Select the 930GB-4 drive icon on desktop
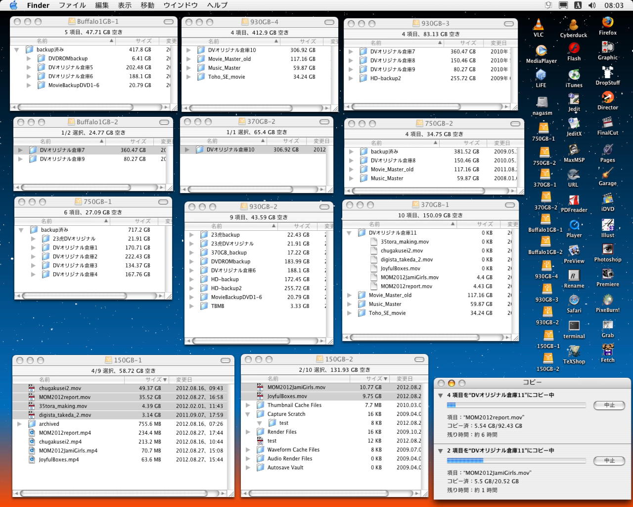Viewport: 633px width, 507px height. point(546,266)
